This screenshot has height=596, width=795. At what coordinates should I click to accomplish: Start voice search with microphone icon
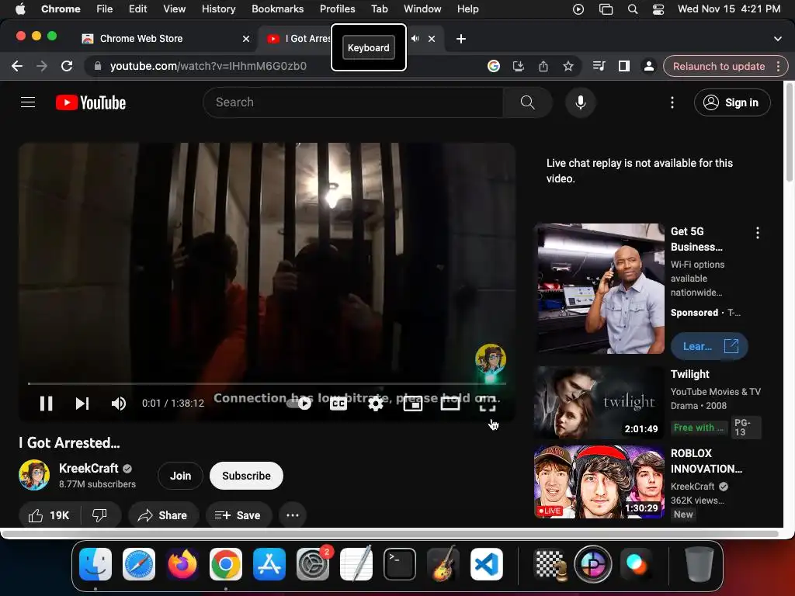click(581, 102)
